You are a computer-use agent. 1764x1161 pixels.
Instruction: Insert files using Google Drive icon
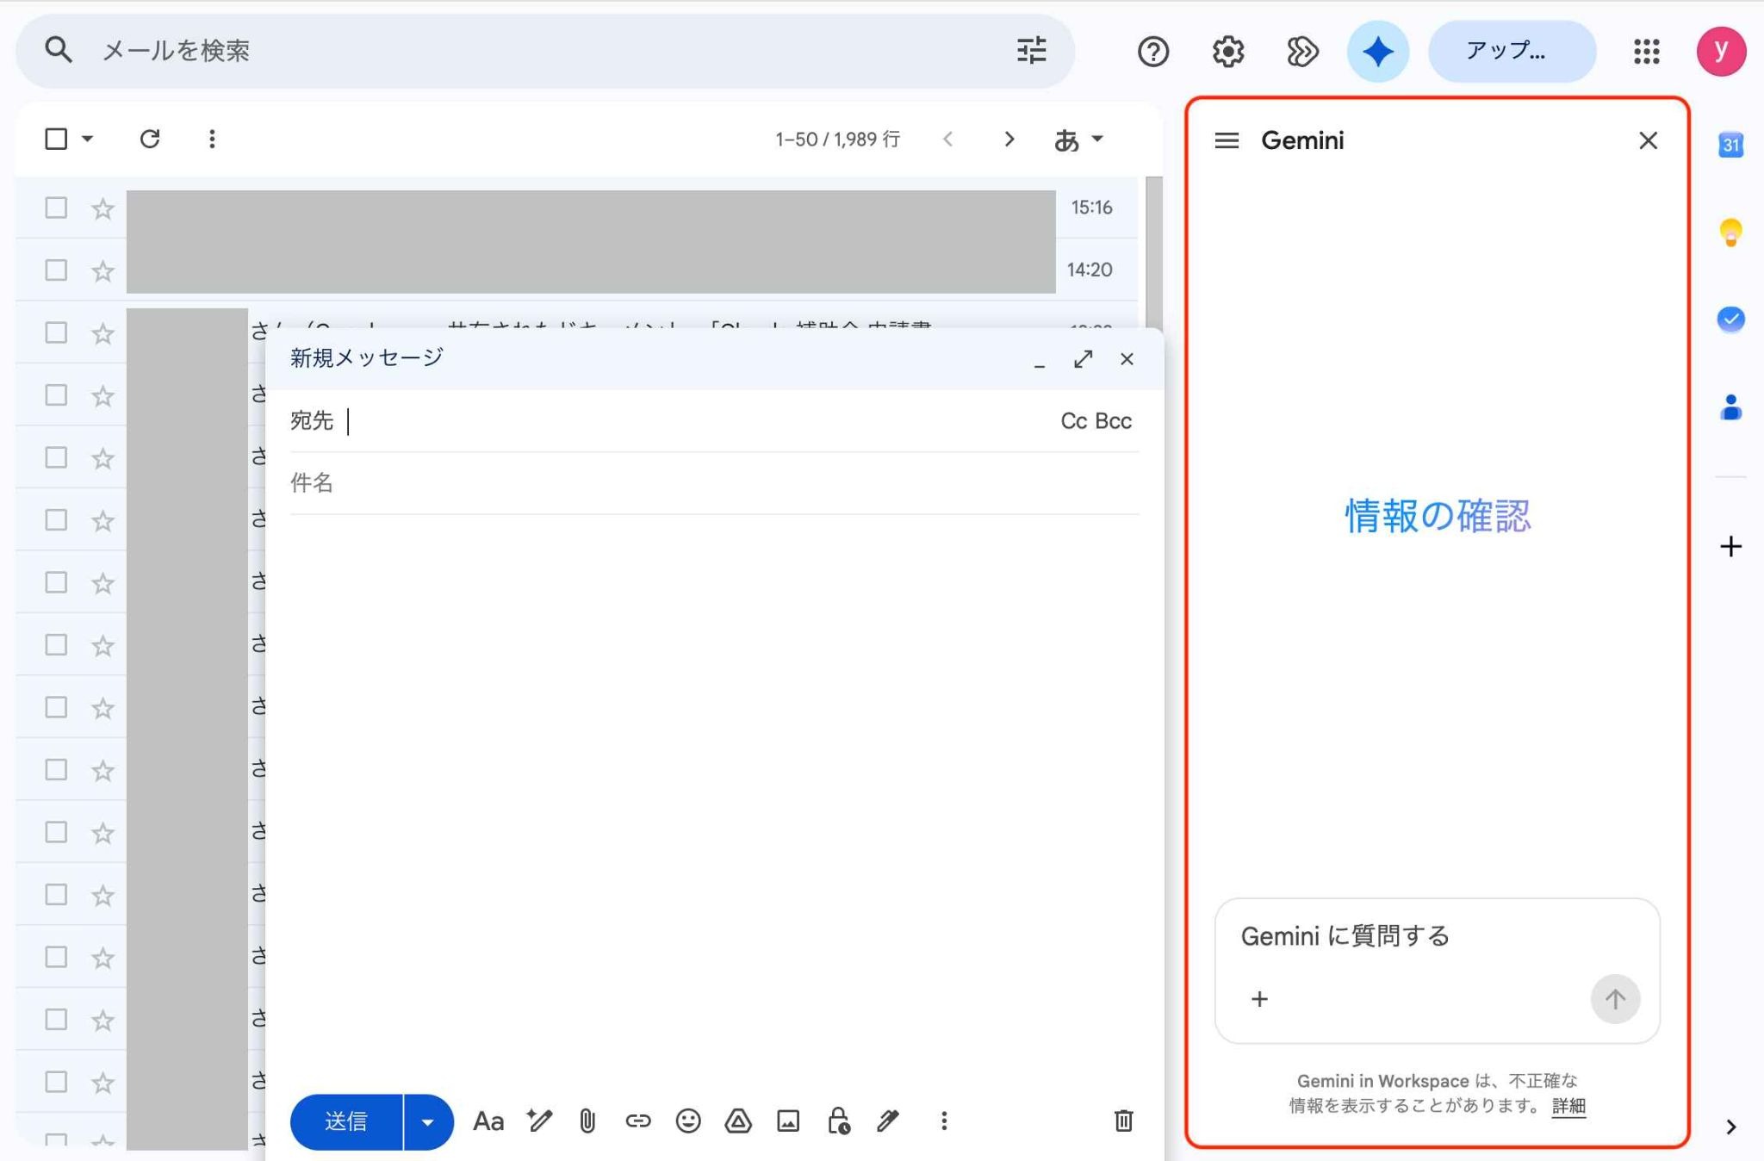pyautogui.click(x=737, y=1121)
